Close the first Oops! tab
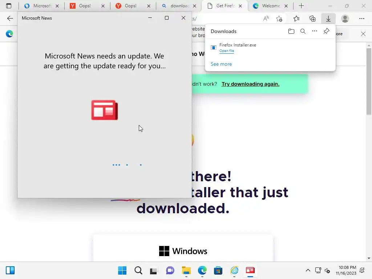372x279 pixels. pos(103,6)
